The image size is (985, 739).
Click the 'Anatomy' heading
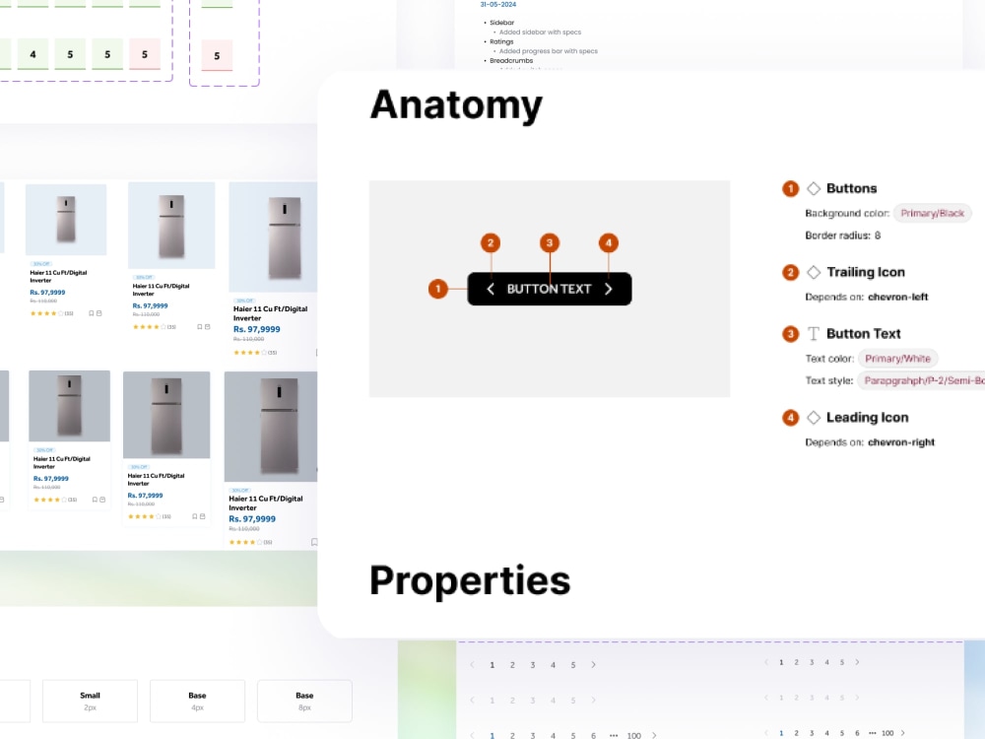pyautogui.click(x=456, y=104)
